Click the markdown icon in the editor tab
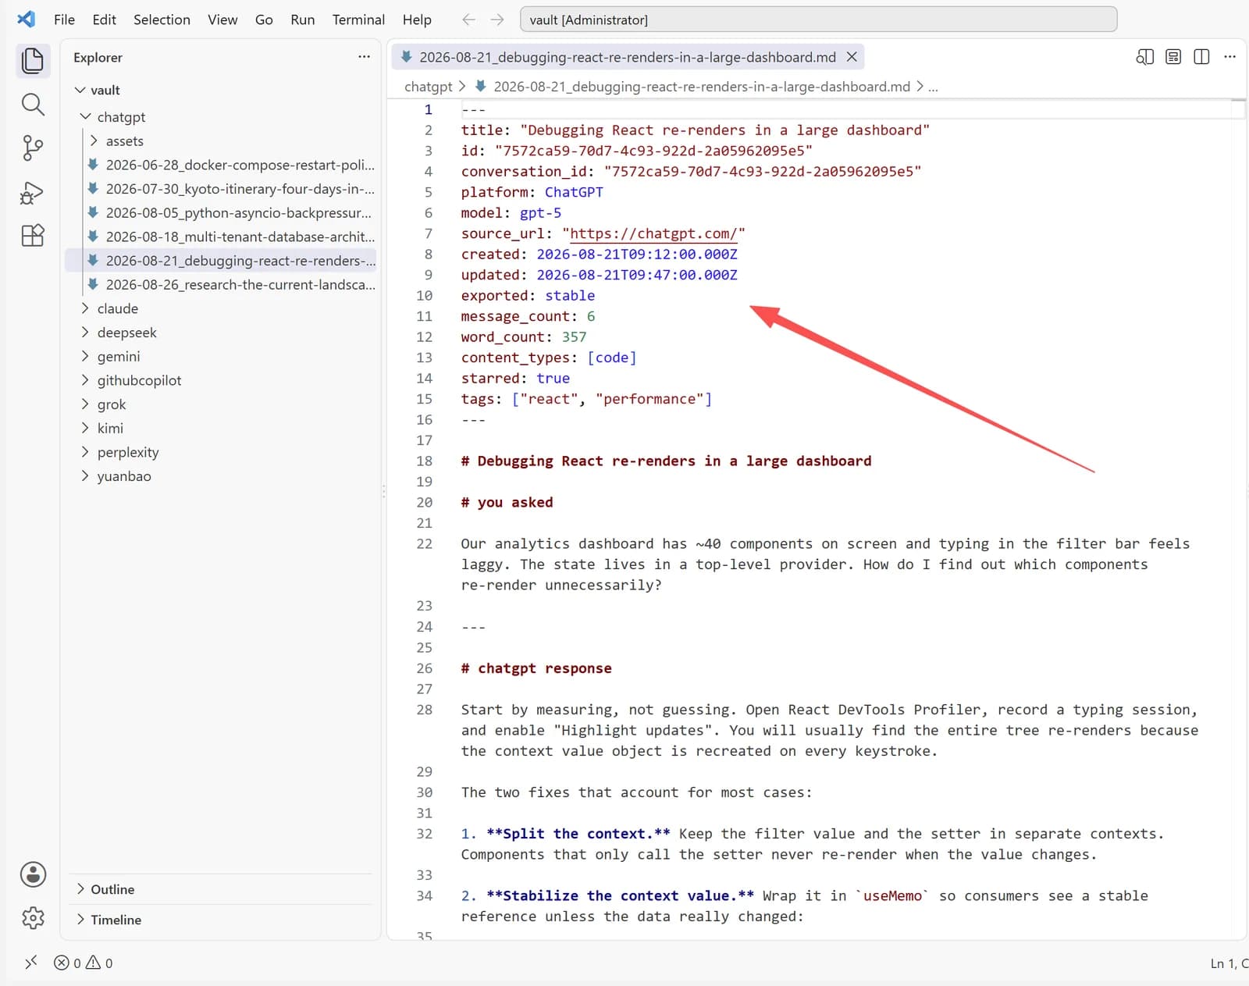 point(406,57)
